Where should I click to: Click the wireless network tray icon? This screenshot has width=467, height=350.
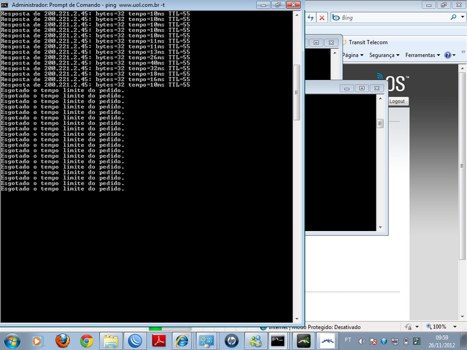coord(384,341)
